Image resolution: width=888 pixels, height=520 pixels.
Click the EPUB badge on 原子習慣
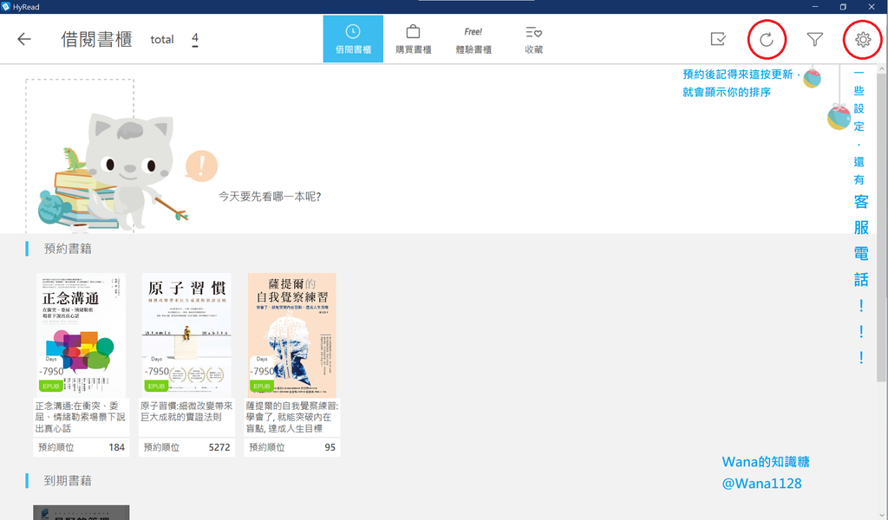click(x=154, y=385)
